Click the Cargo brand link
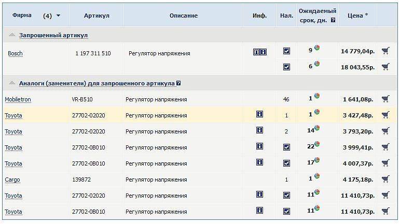The image size is (400, 224). click(12, 180)
